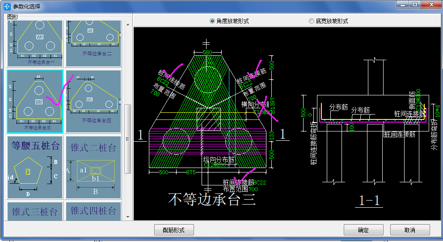Edit the bottom-left dimension value 500
This screenshot has width=443, height=242.
(164, 172)
